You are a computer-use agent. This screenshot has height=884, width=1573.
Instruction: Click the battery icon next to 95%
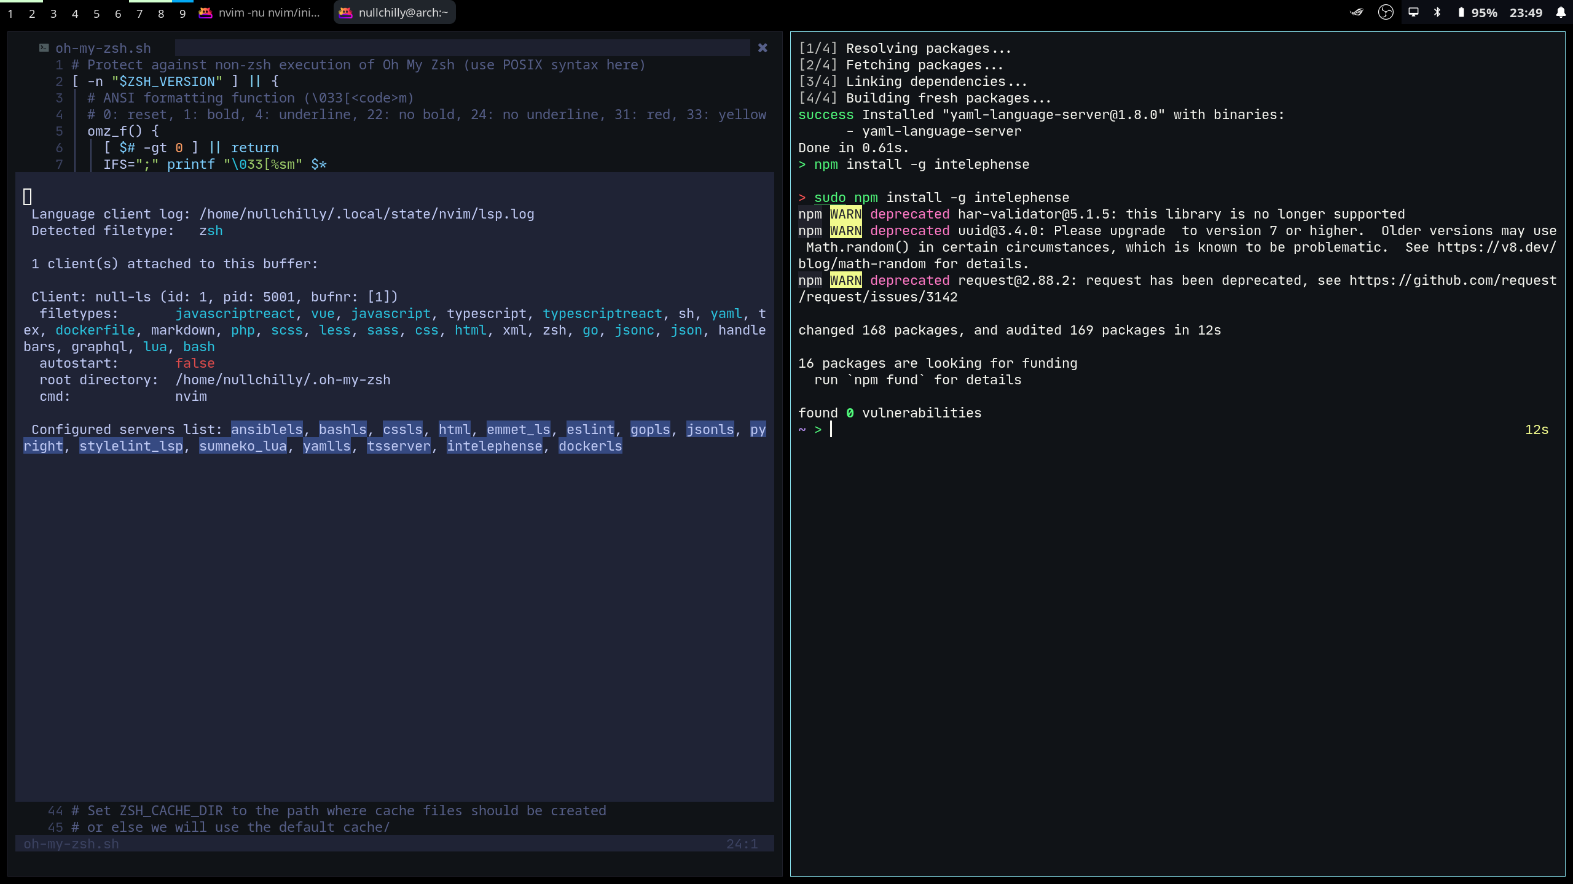(x=1461, y=12)
